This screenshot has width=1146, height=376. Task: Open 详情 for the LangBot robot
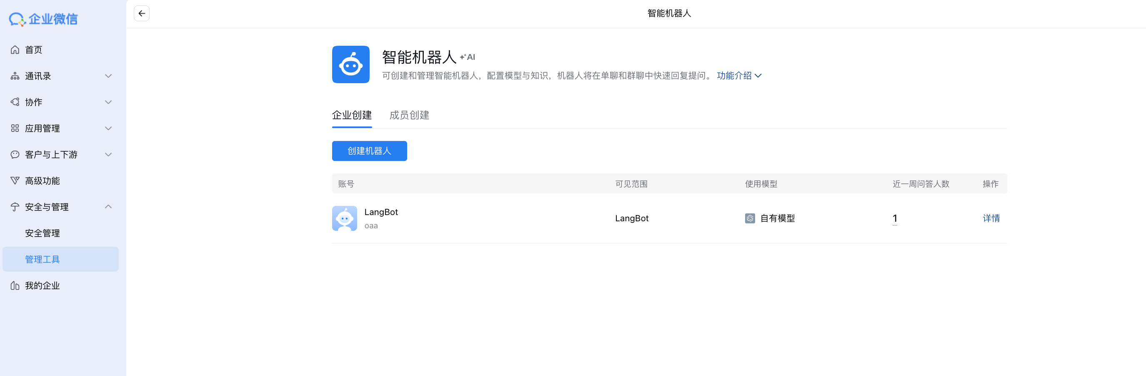[991, 218]
